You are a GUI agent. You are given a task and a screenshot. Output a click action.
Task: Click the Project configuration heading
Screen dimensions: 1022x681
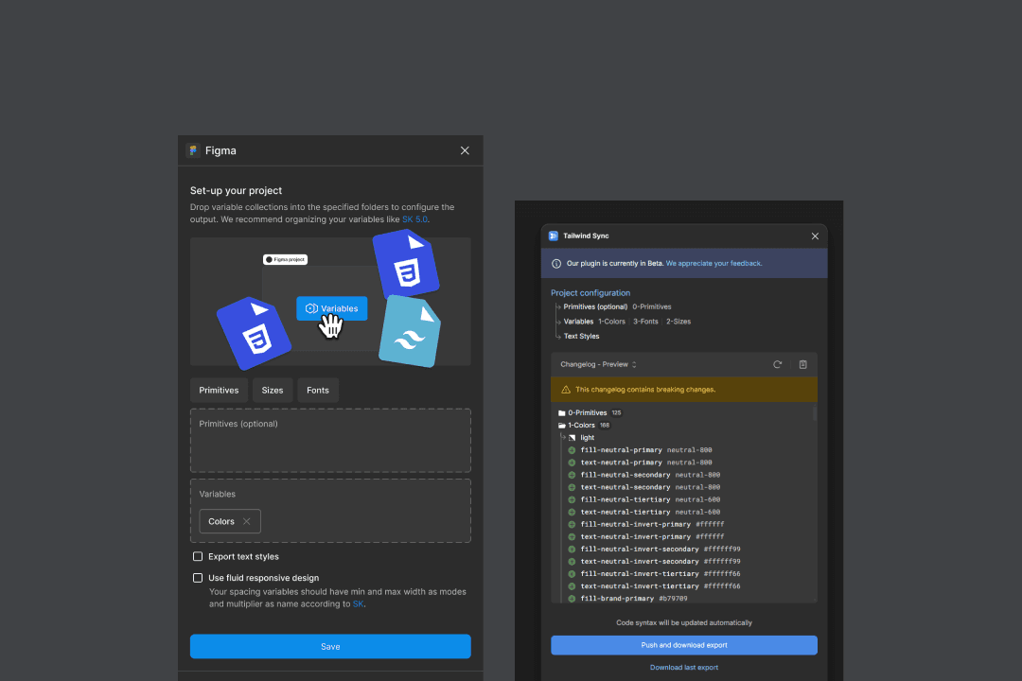coord(590,293)
